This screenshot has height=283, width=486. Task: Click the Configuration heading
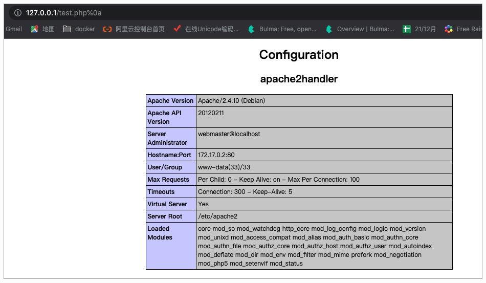coord(299,55)
